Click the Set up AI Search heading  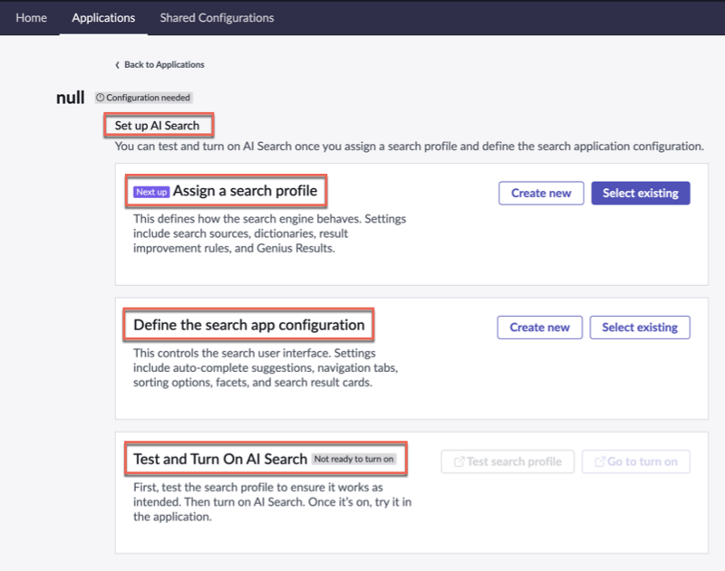[157, 126]
